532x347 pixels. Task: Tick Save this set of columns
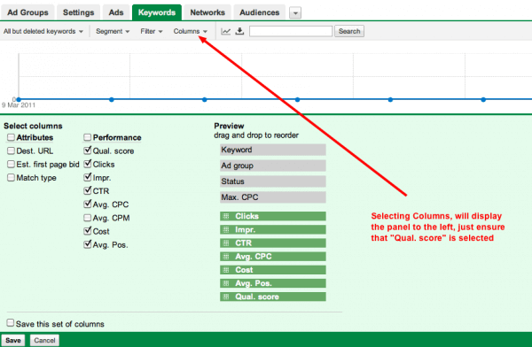point(11,322)
